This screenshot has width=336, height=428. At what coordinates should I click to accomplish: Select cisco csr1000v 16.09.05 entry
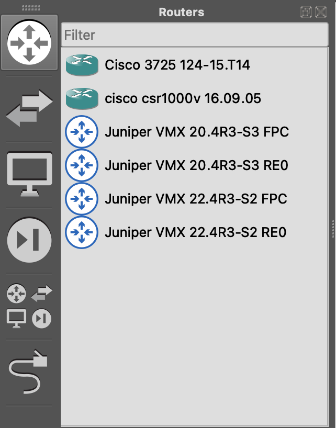(183, 98)
